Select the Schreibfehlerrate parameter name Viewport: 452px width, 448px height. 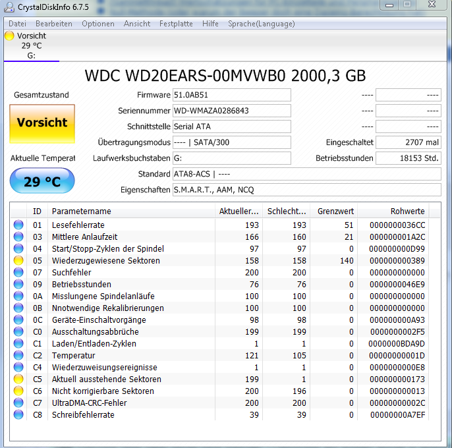(x=83, y=414)
